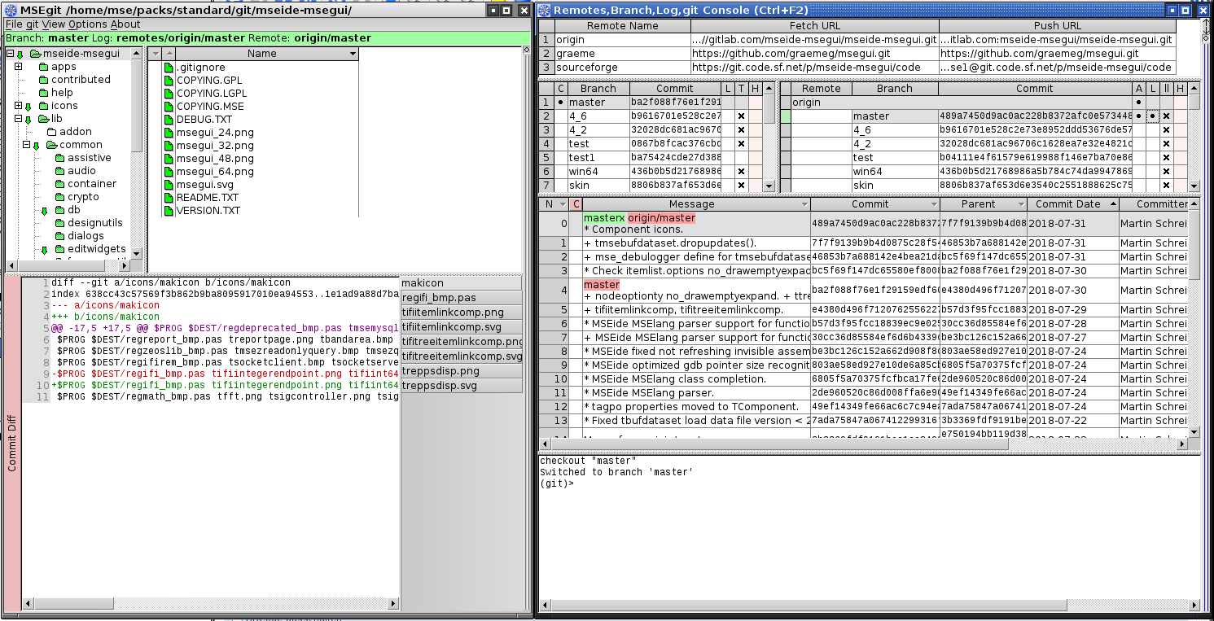Image resolution: width=1214 pixels, height=621 pixels.
Task: Toggle the X mark for remote branch win64
Action: pos(1166,172)
